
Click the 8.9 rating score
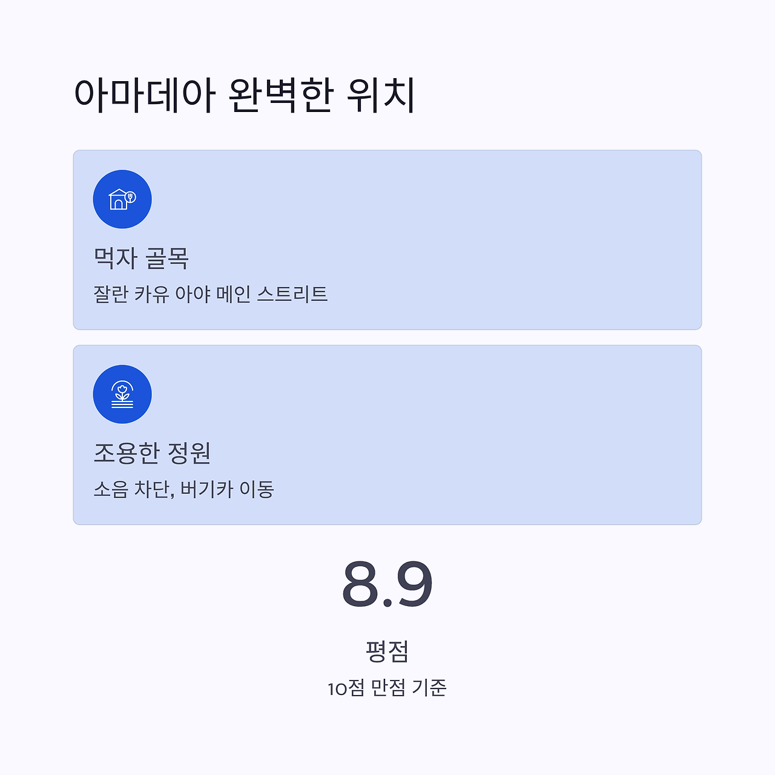pos(387,584)
